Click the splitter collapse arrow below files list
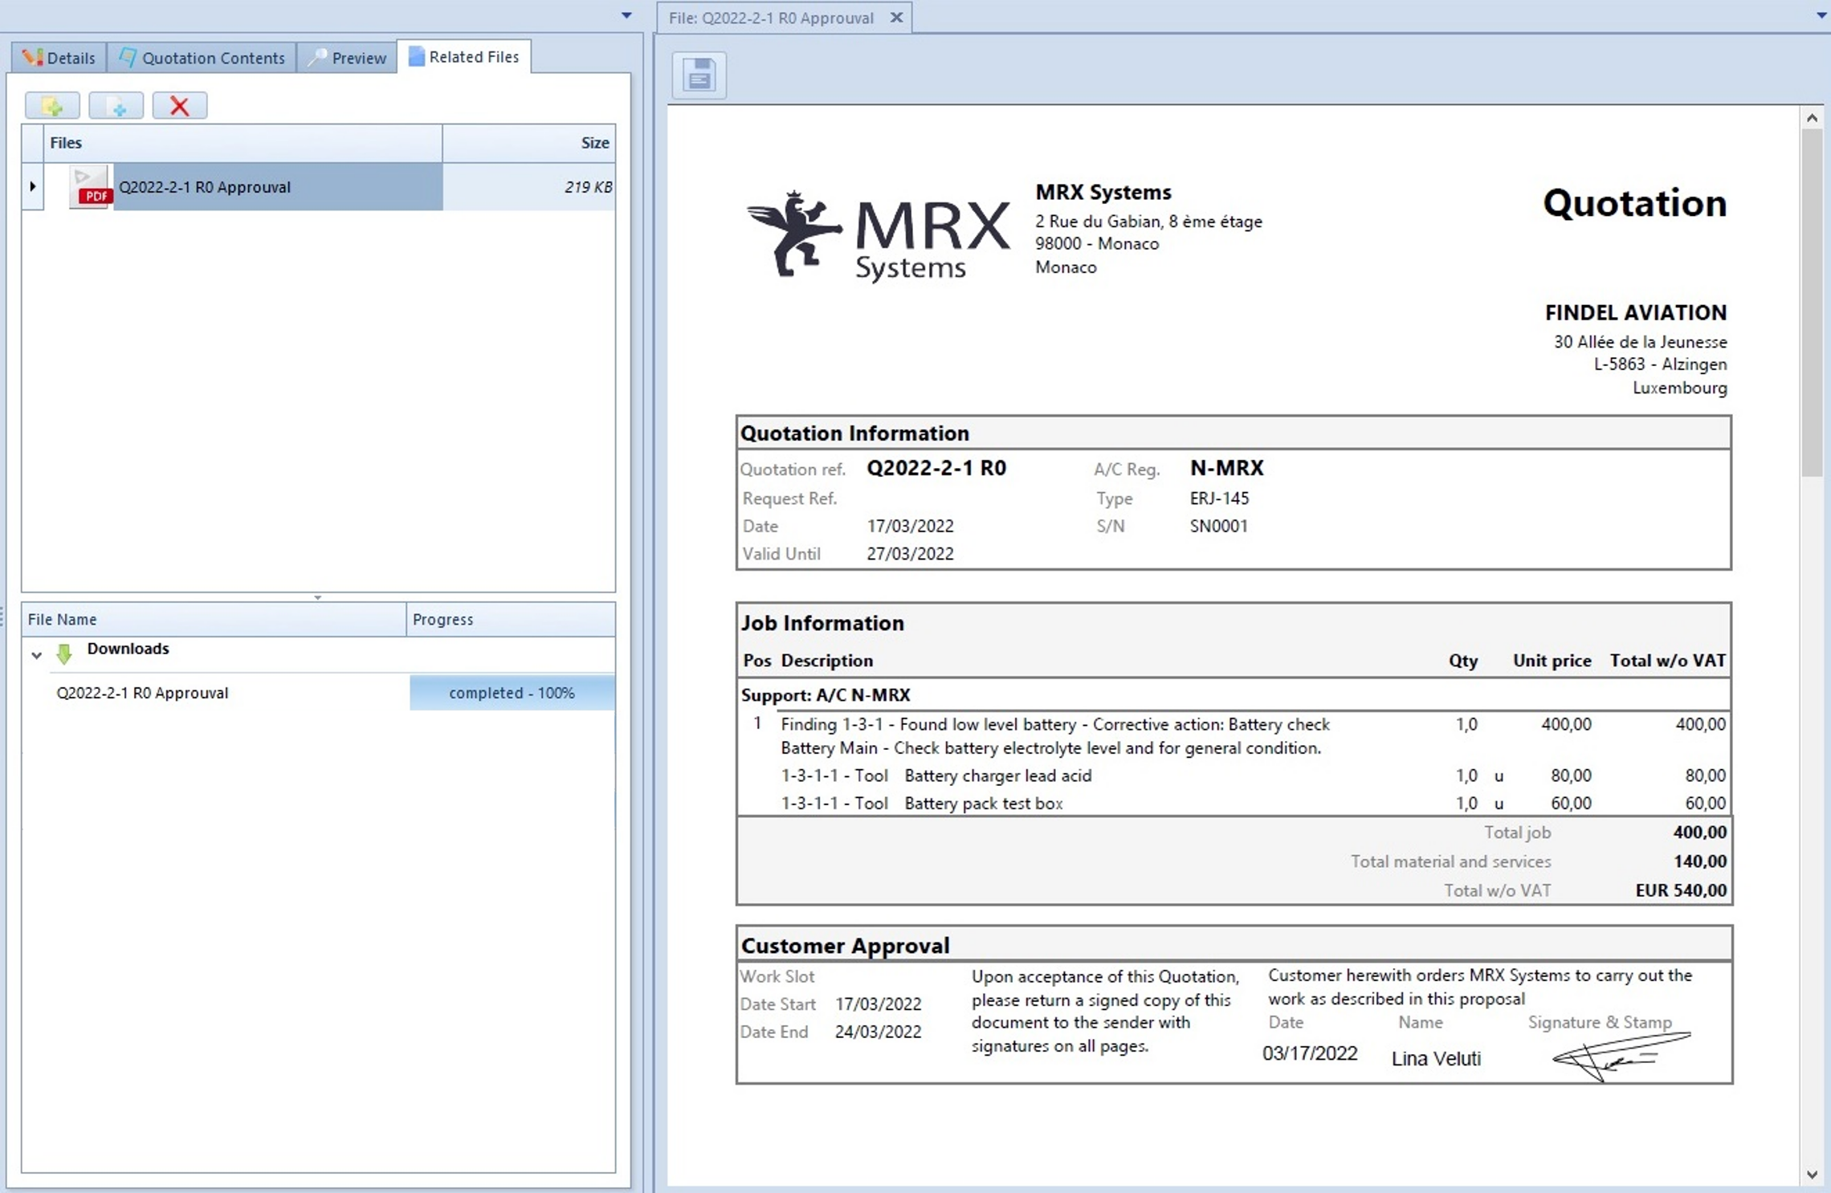 click(318, 597)
